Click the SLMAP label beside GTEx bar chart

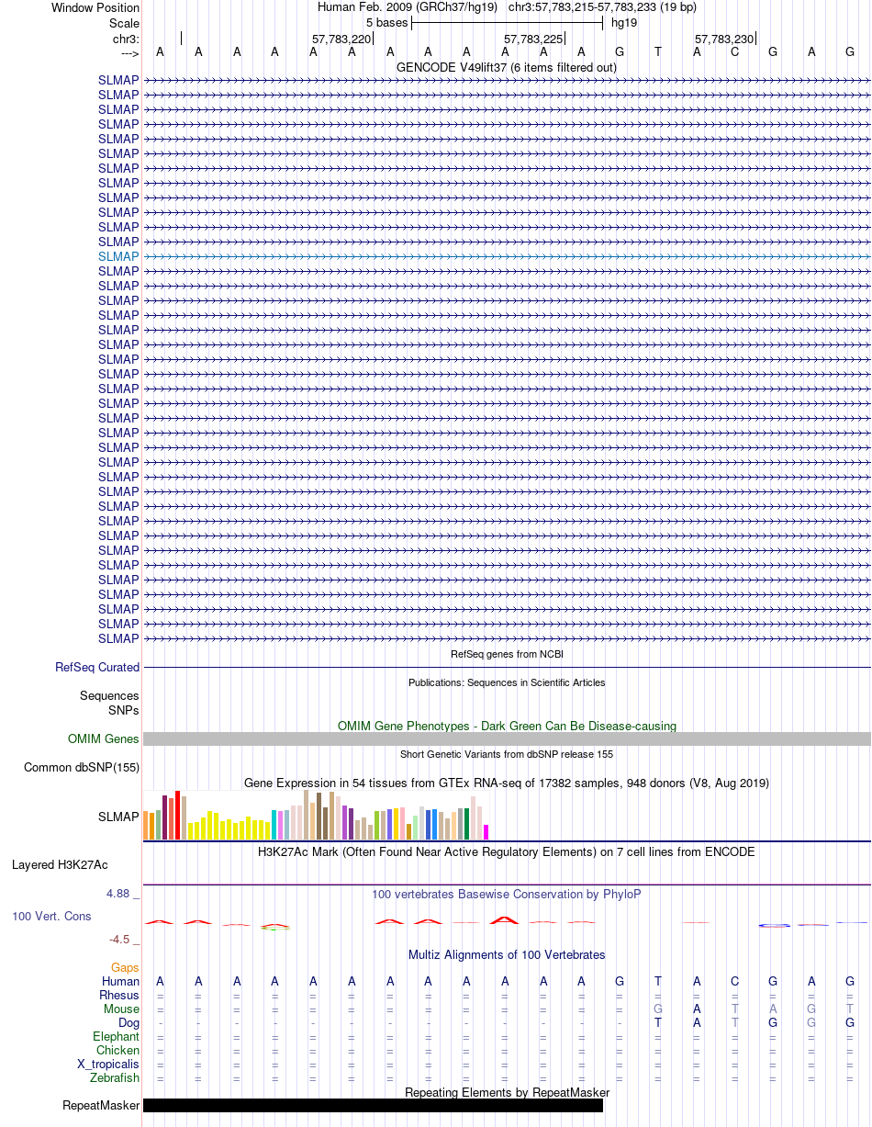tap(118, 816)
